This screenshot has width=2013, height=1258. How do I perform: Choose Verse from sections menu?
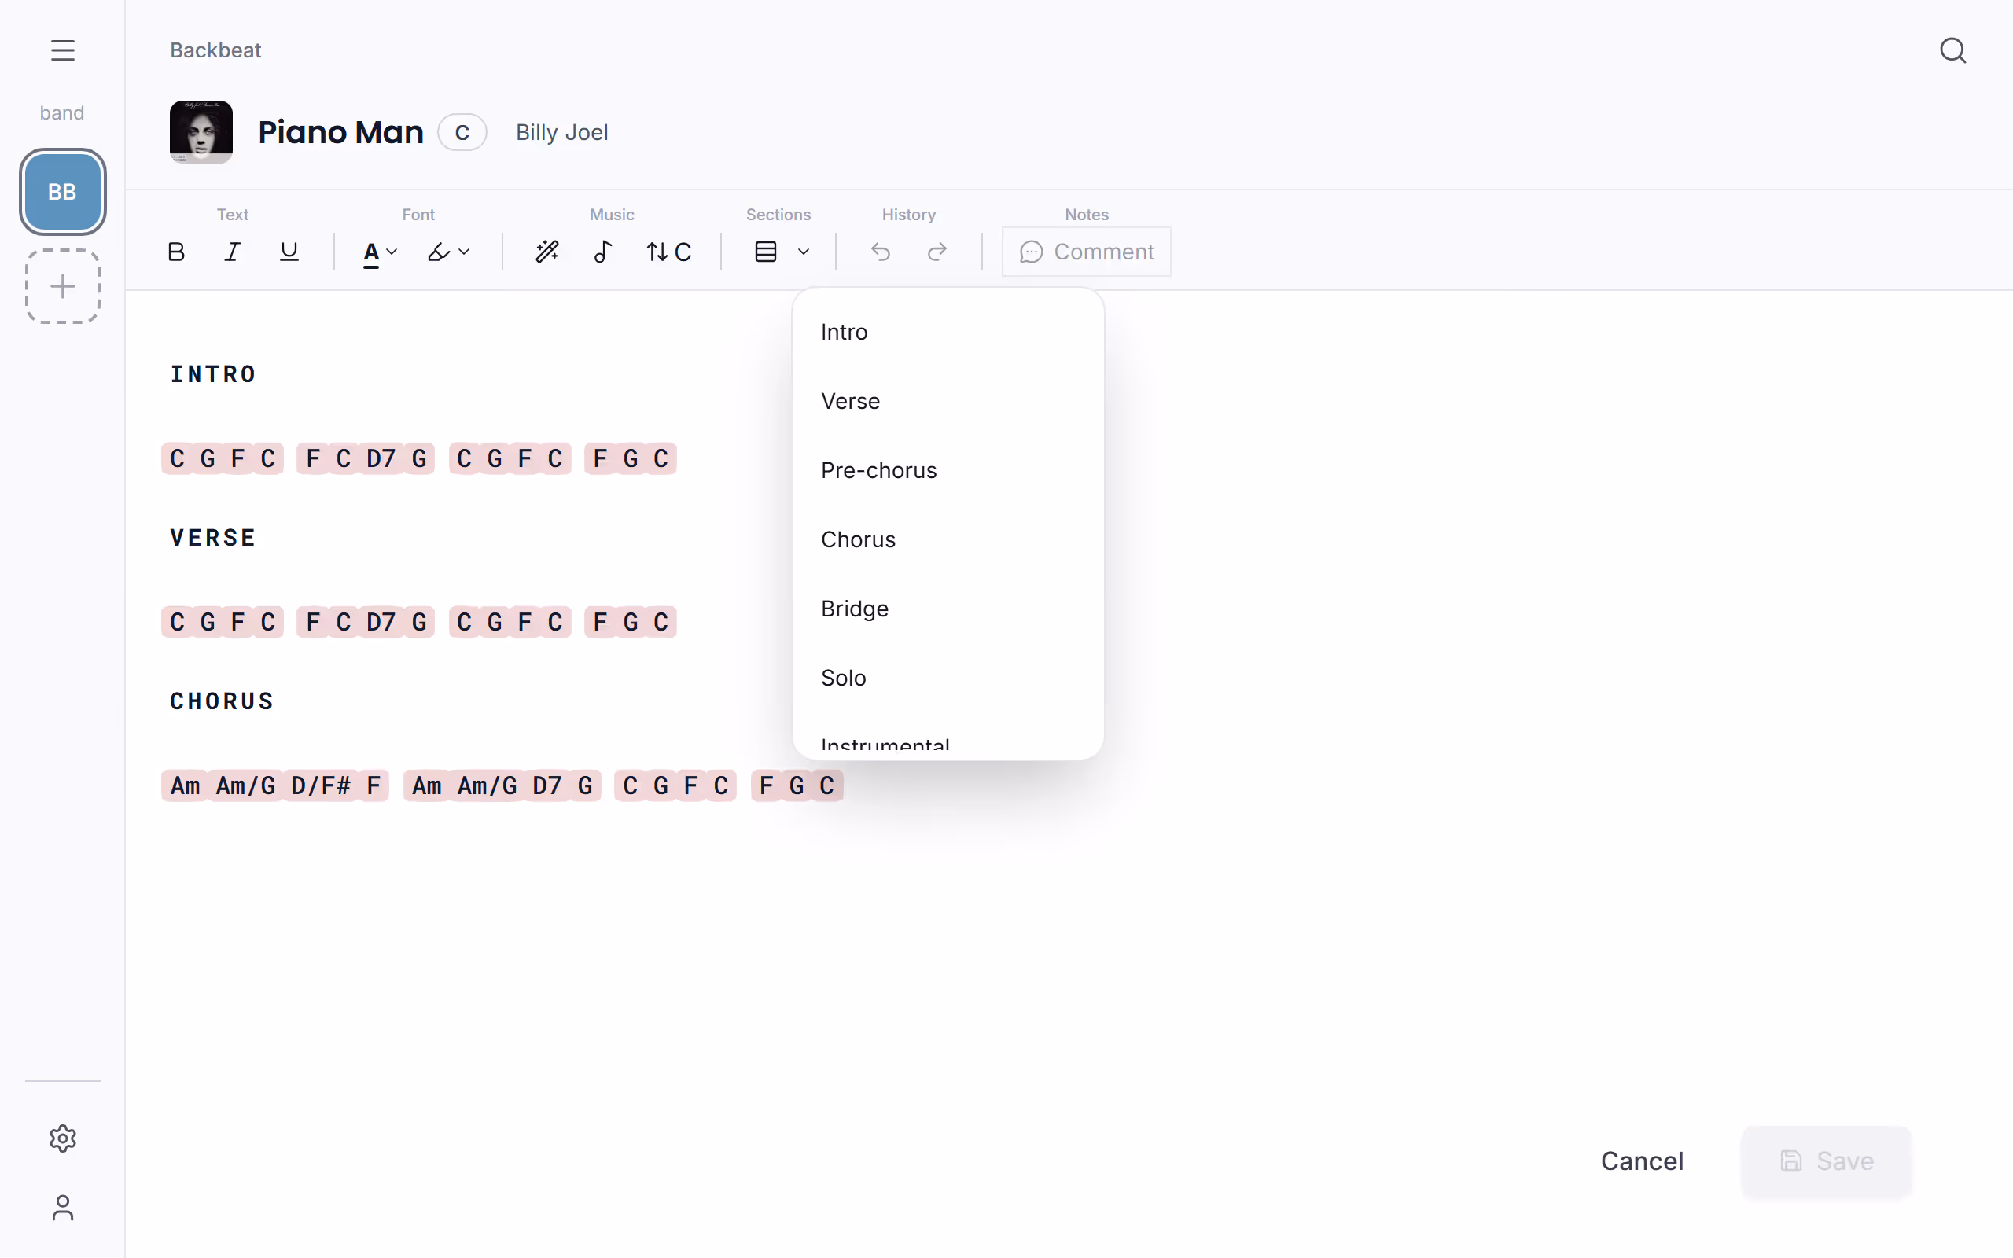[948, 401]
